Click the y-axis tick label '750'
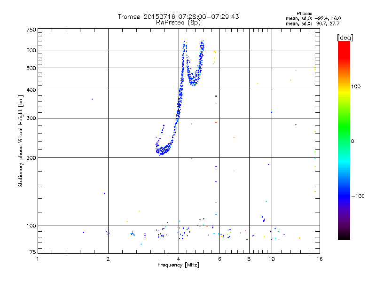The image size is (376, 282). coord(31,30)
